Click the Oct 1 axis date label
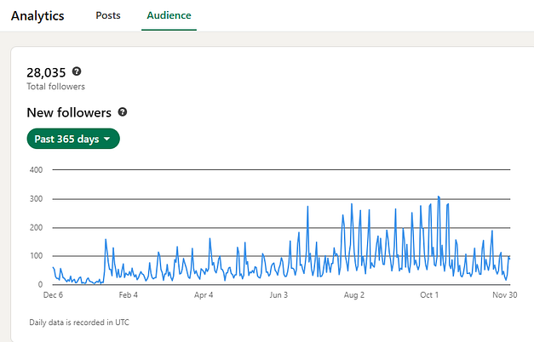Viewport: 534px width, 342px height. coord(429,295)
